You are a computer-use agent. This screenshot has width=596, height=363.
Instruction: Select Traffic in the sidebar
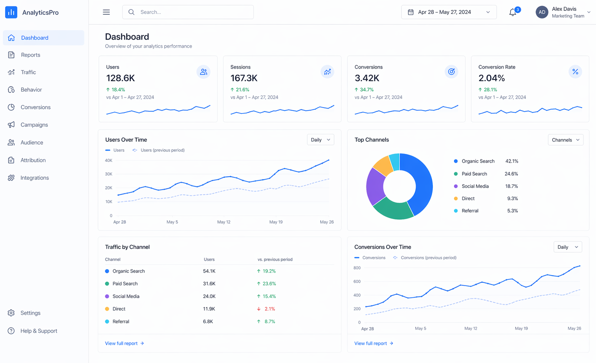[28, 72]
